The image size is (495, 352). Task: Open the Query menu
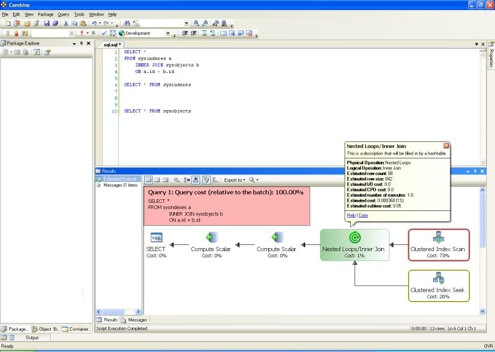tap(63, 14)
